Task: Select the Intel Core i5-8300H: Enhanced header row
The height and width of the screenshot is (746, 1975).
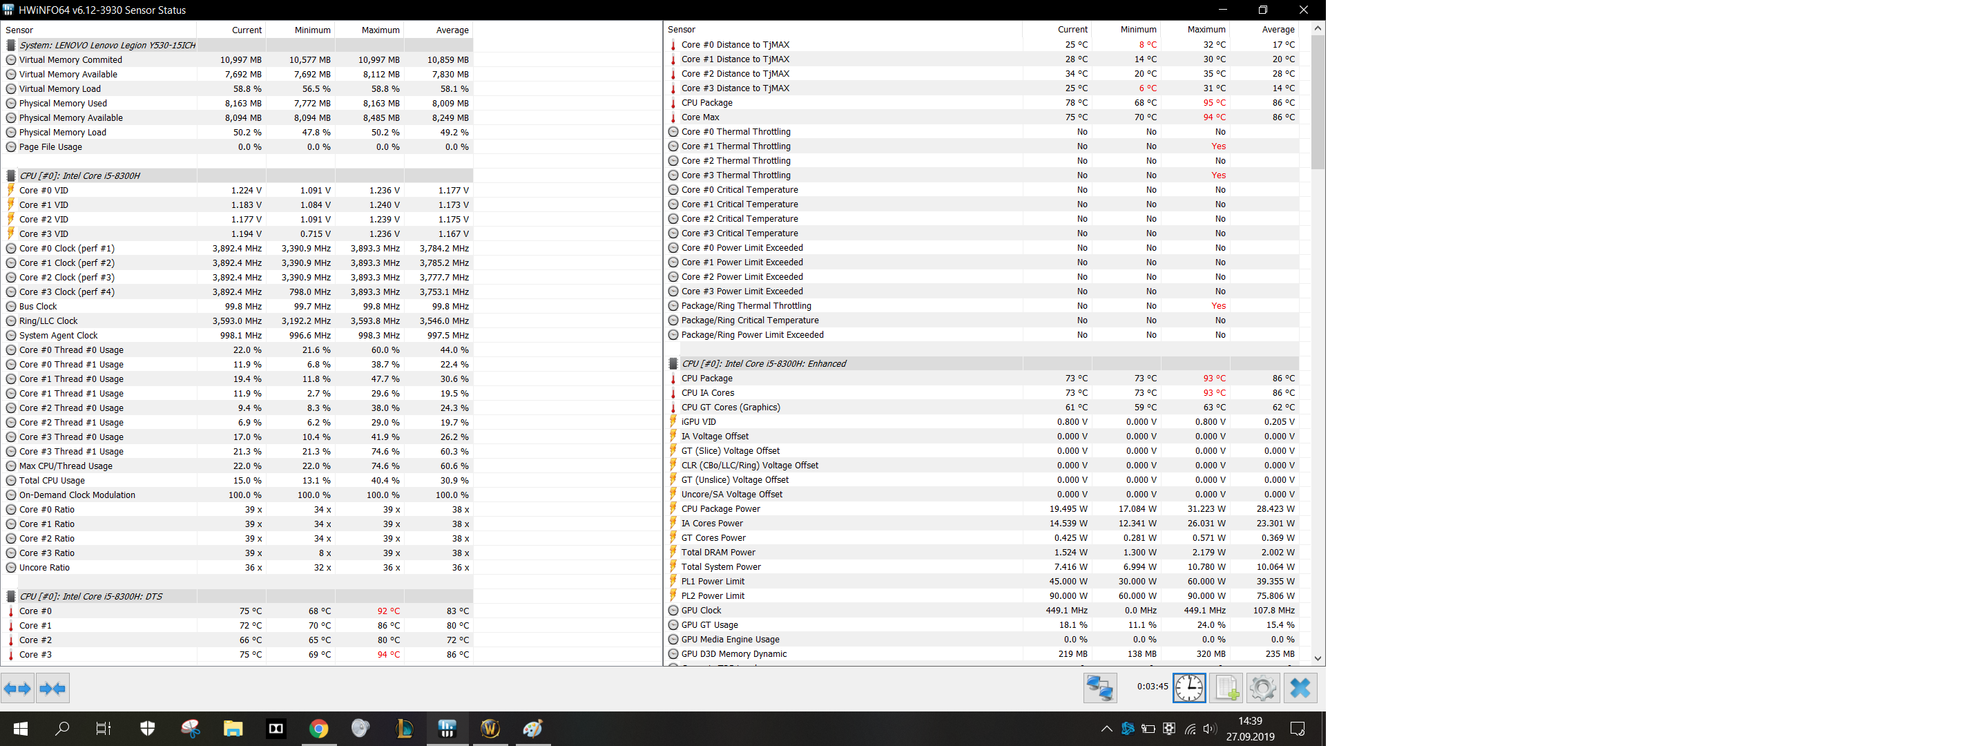Action: [x=982, y=363]
